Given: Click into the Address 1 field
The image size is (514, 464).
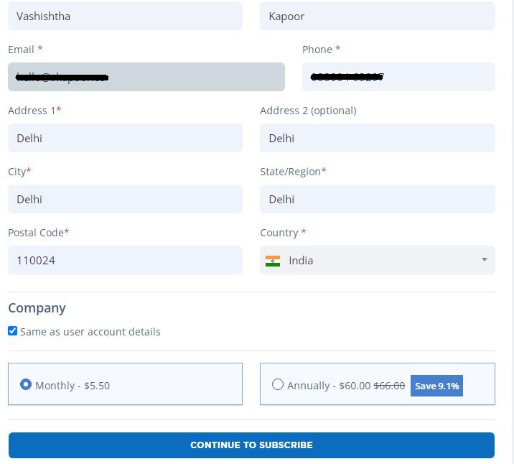Looking at the screenshot, I should 125,138.
